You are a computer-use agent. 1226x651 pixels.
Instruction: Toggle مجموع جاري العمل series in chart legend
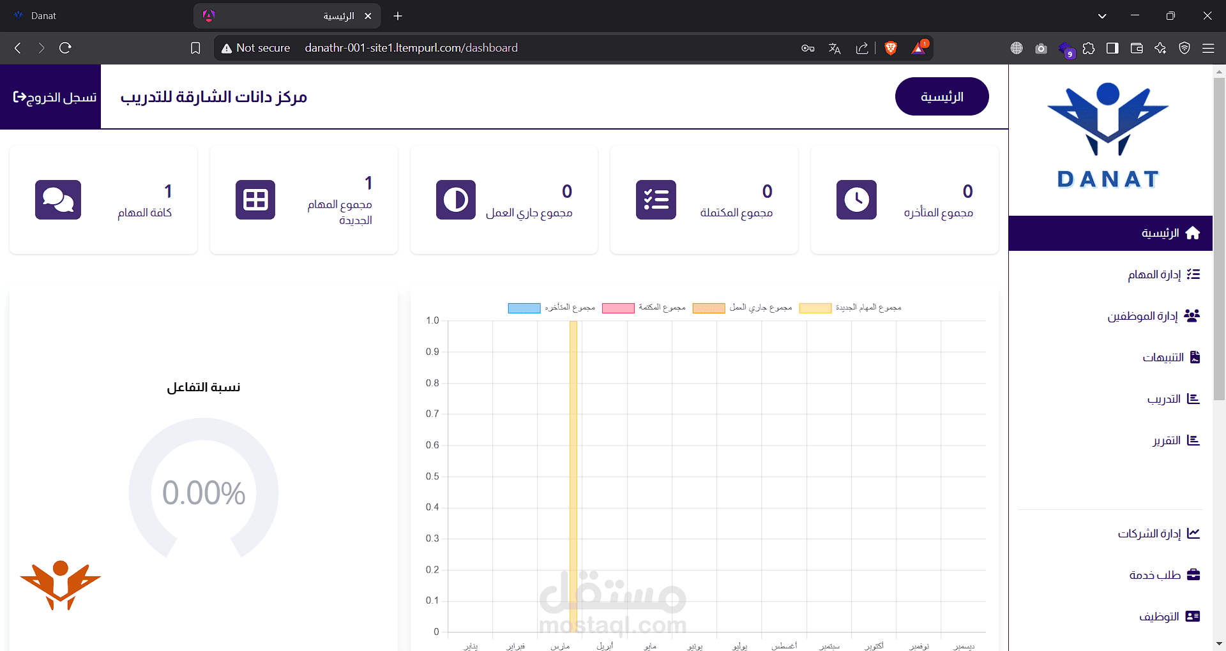click(x=709, y=308)
